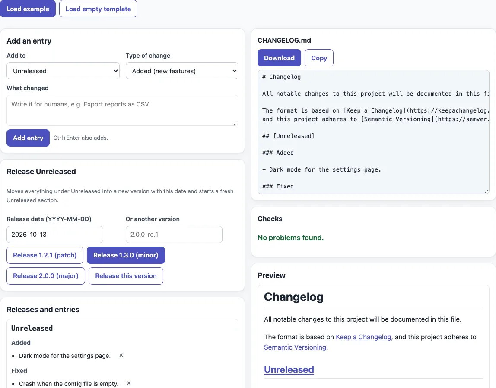Focus the What changed text area
Screen dimensions: 496x388
point(122,110)
